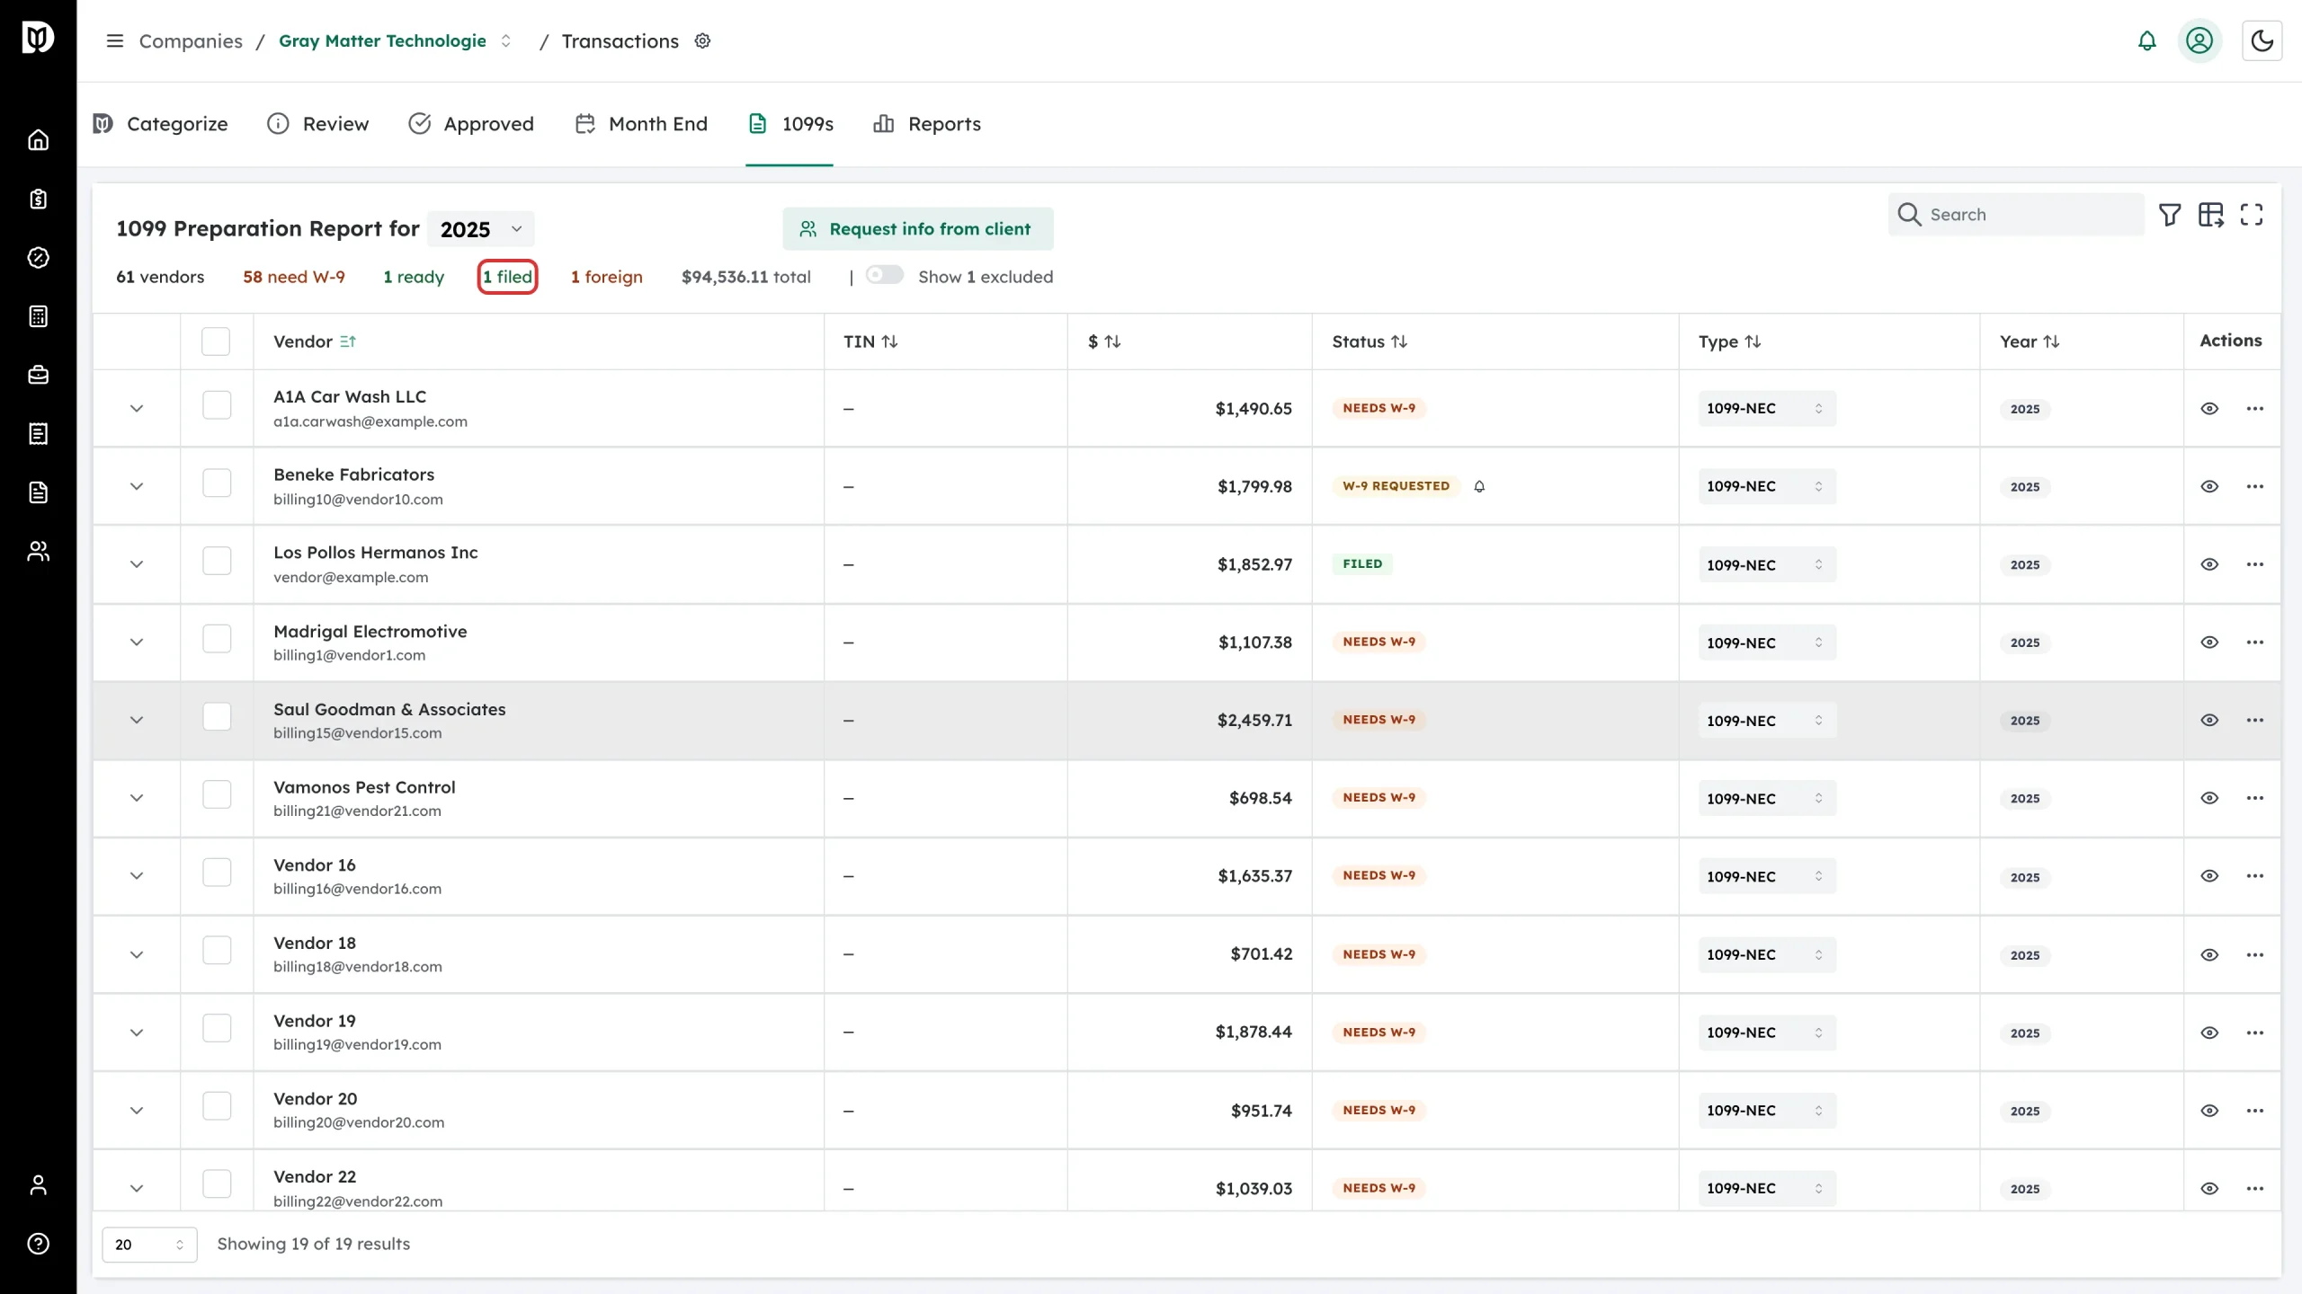
Task: Tick the select-all checkbox in the header
Action: (x=216, y=341)
